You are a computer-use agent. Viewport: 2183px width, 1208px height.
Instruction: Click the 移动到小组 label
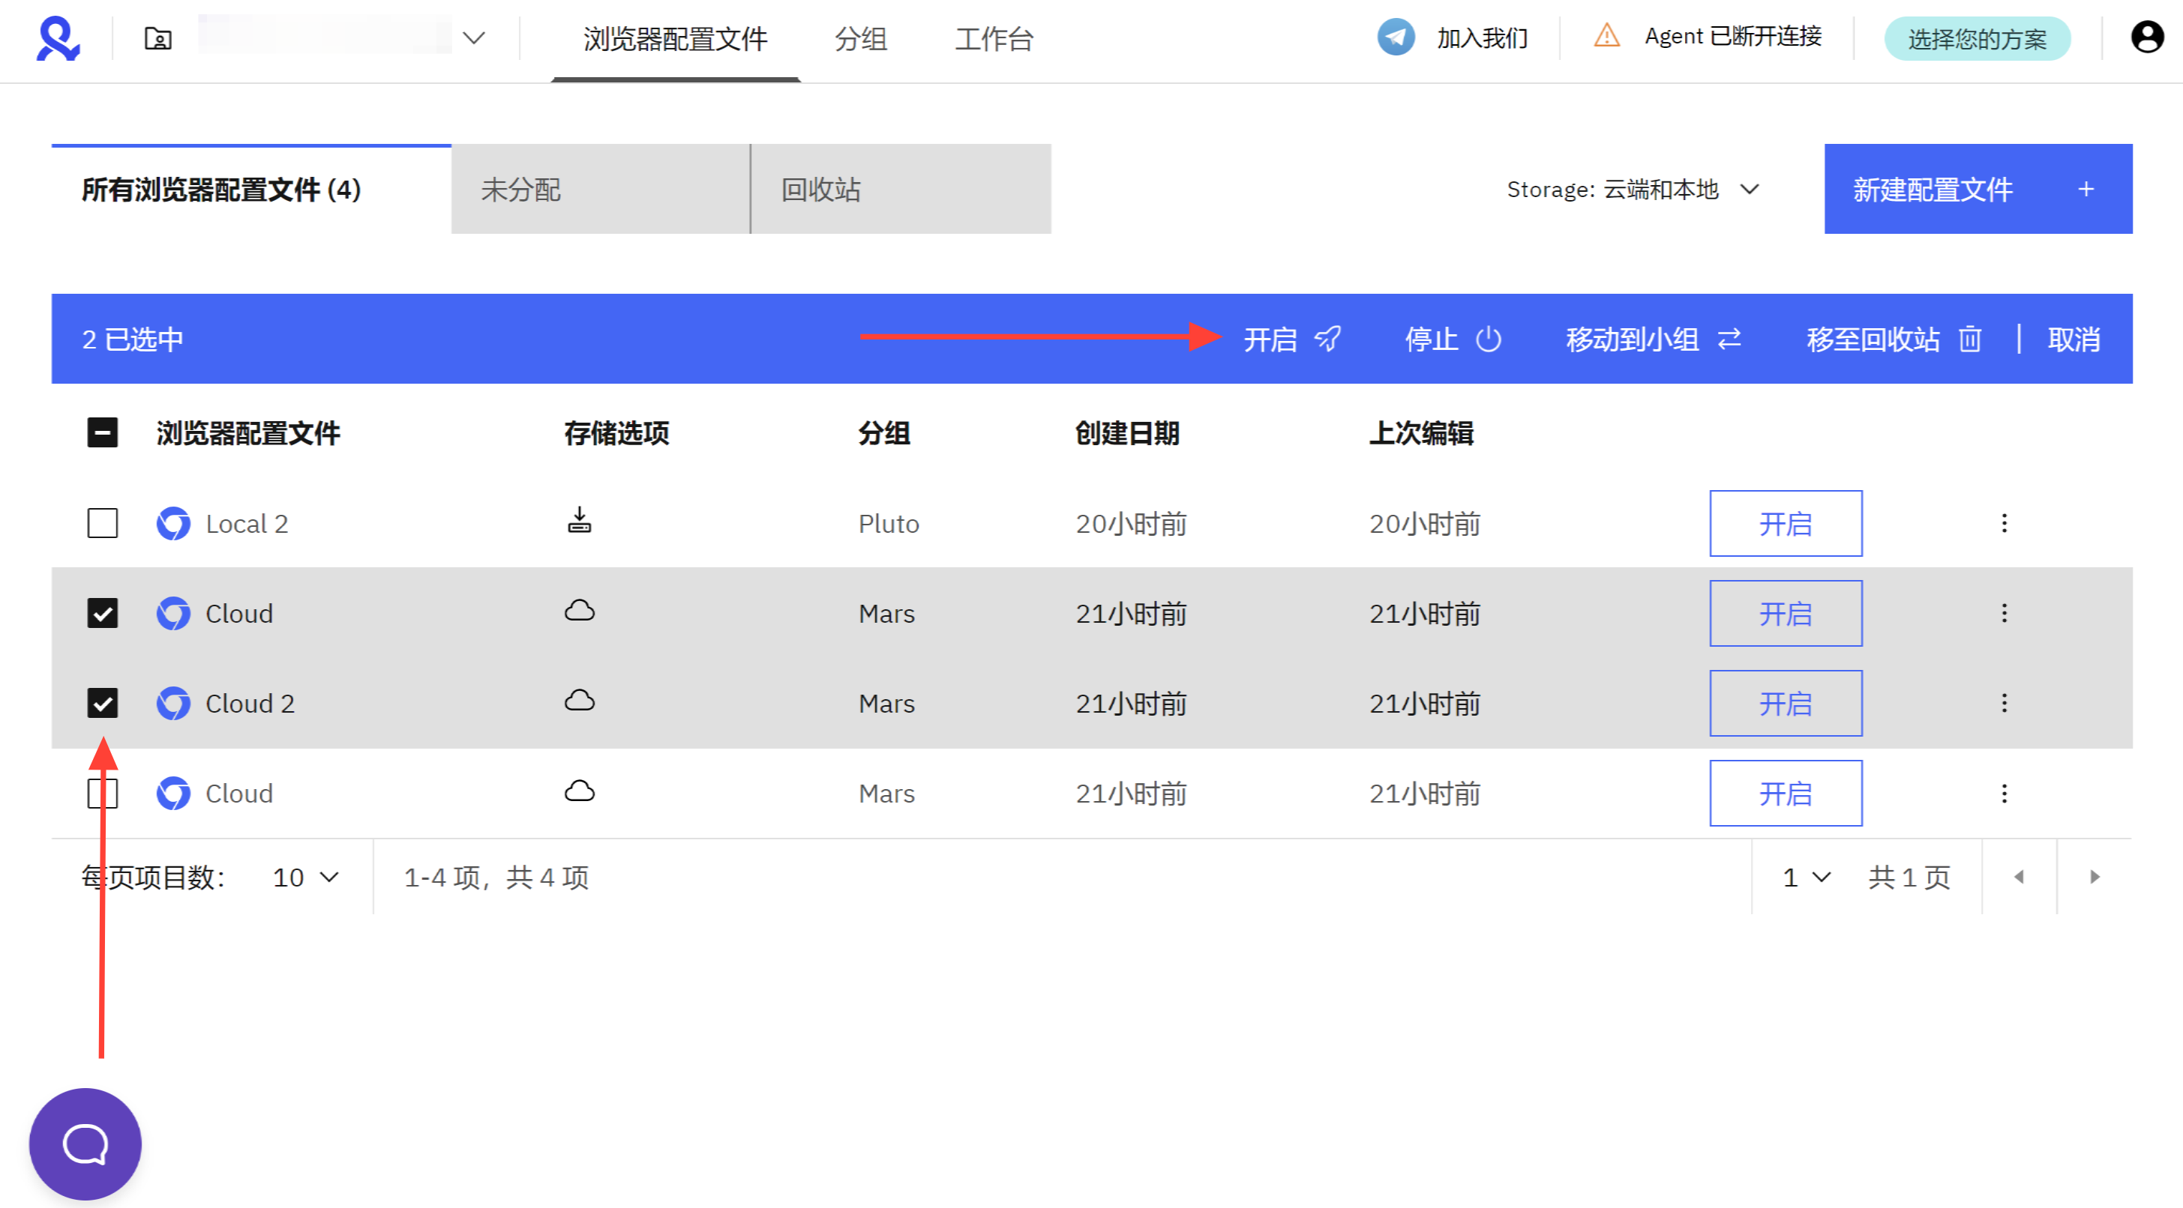1632,339
